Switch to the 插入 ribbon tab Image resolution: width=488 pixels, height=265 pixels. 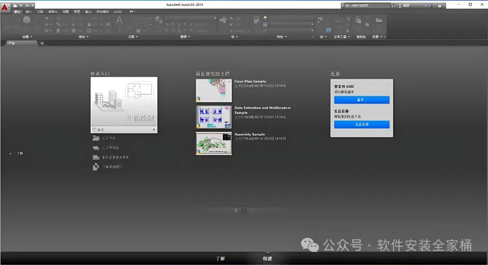pyautogui.click(x=28, y=11)
